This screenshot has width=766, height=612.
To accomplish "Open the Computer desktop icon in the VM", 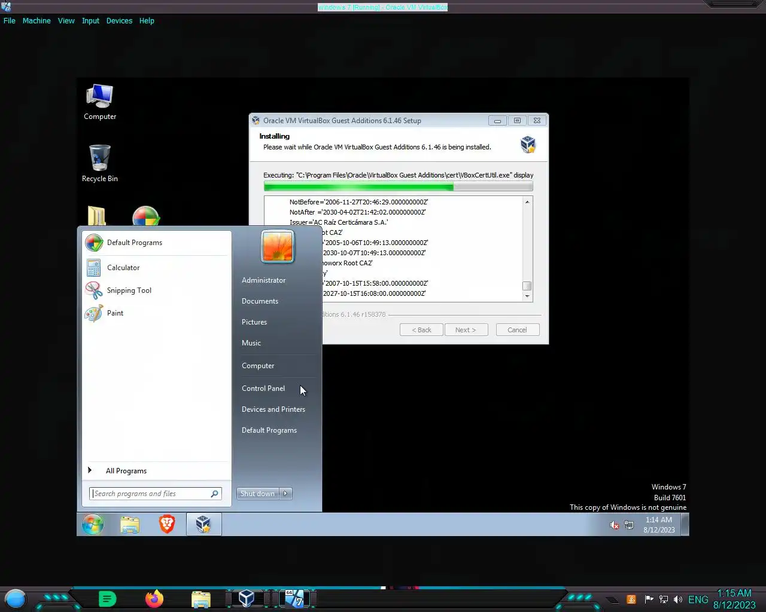I will click(x=99, y=102).
